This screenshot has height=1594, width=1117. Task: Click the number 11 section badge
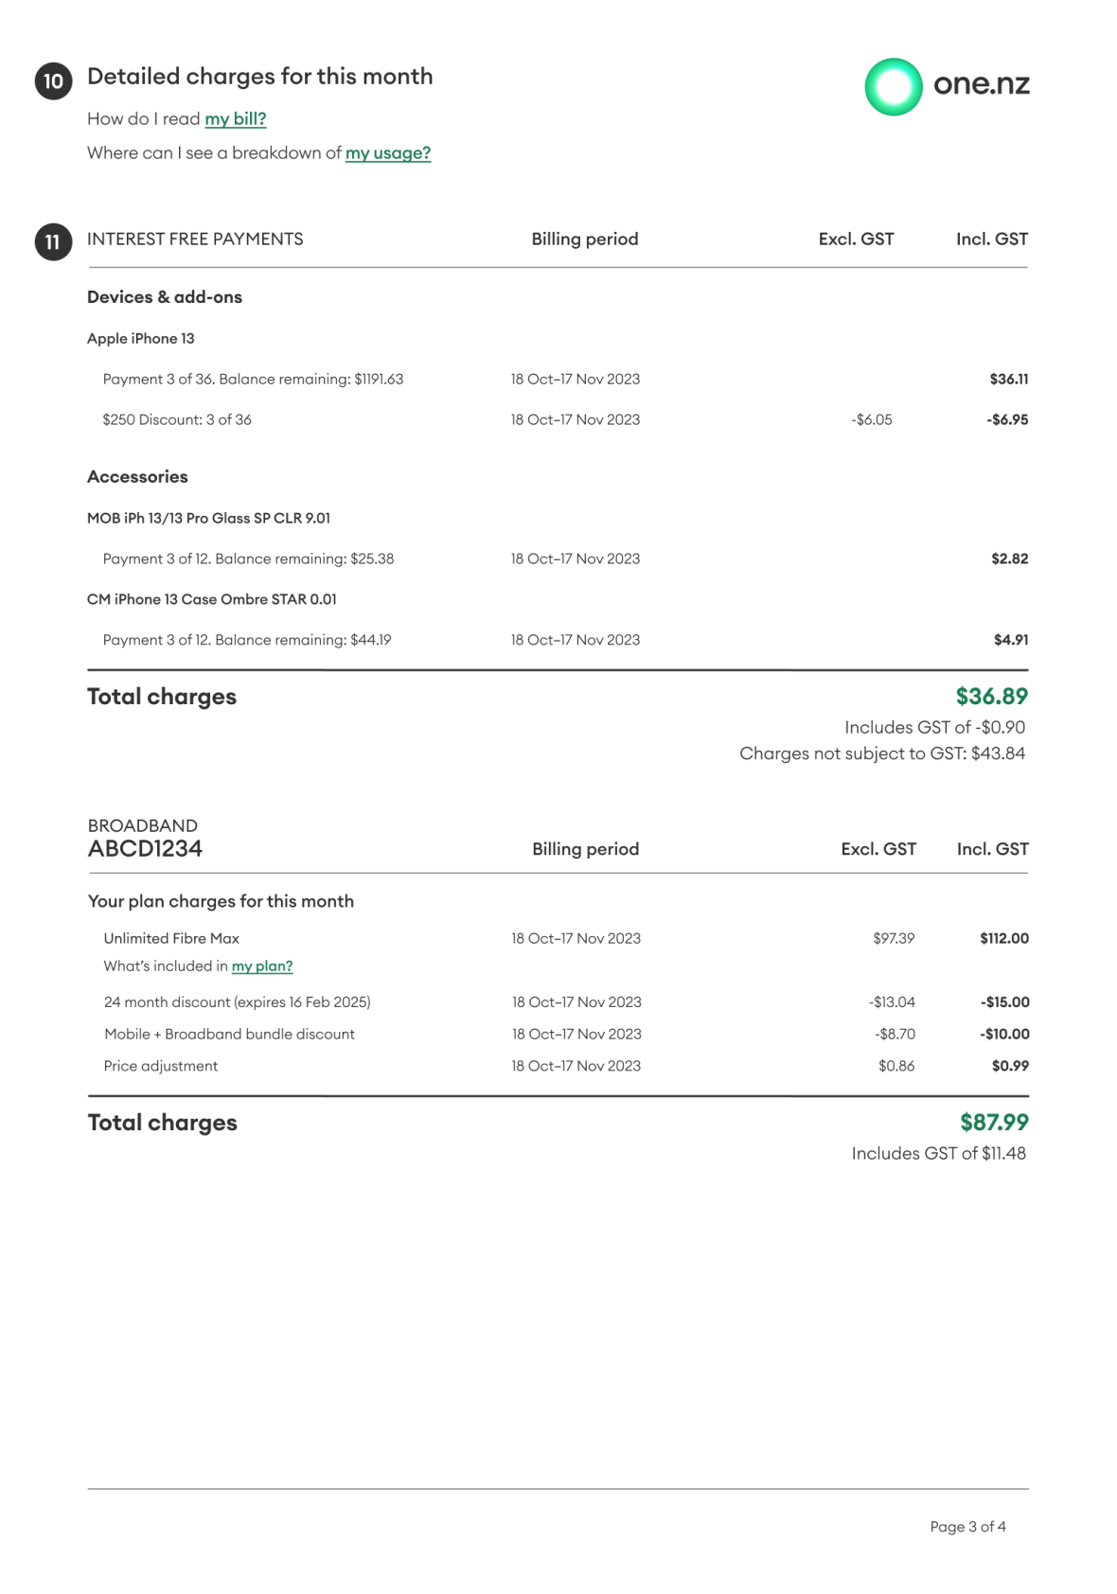click(x=53, y=242)
